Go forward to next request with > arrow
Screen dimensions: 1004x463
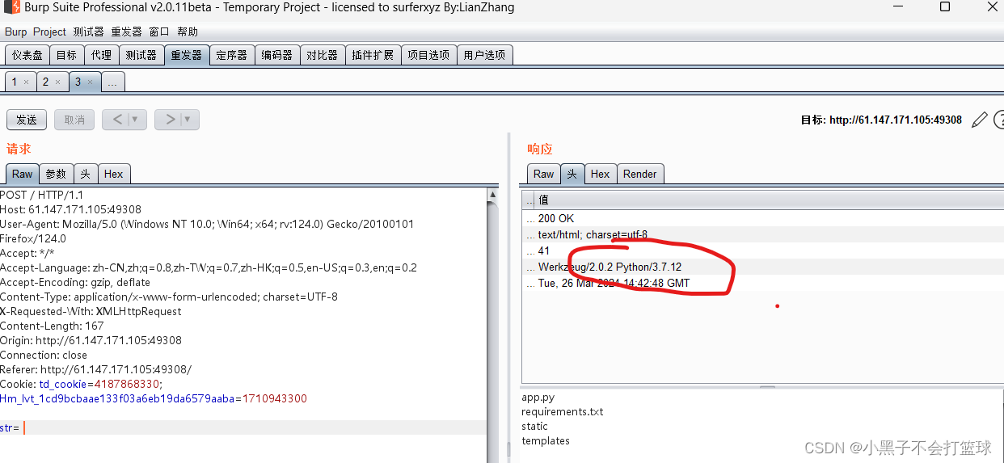pos(170,120)
